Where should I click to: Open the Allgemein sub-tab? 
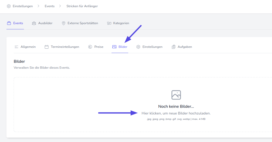[x=28, y=47]
